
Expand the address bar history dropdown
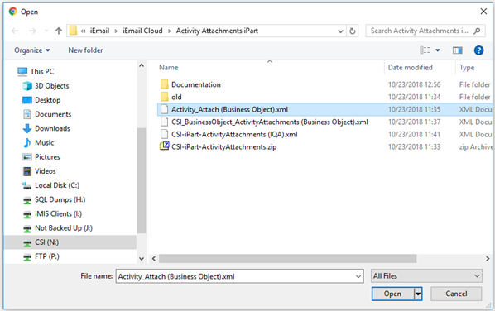pos(341,31)
